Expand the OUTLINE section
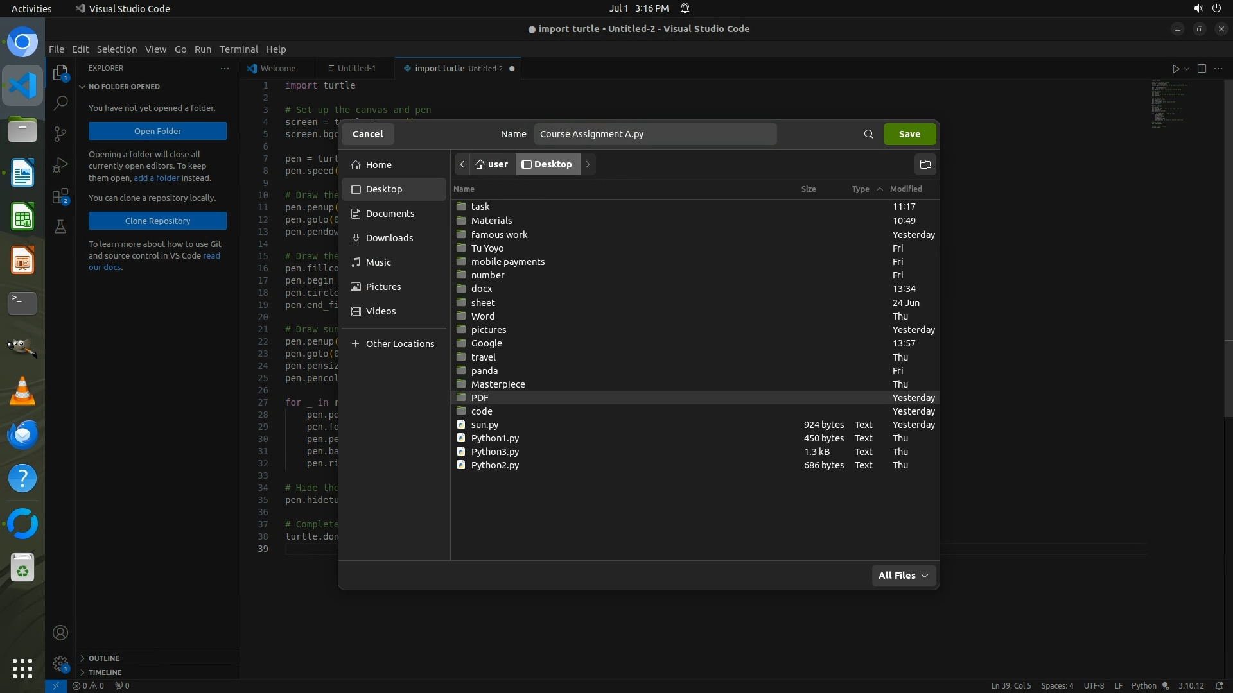This screenshot has width=1233, height=693. tap(103, 658)
